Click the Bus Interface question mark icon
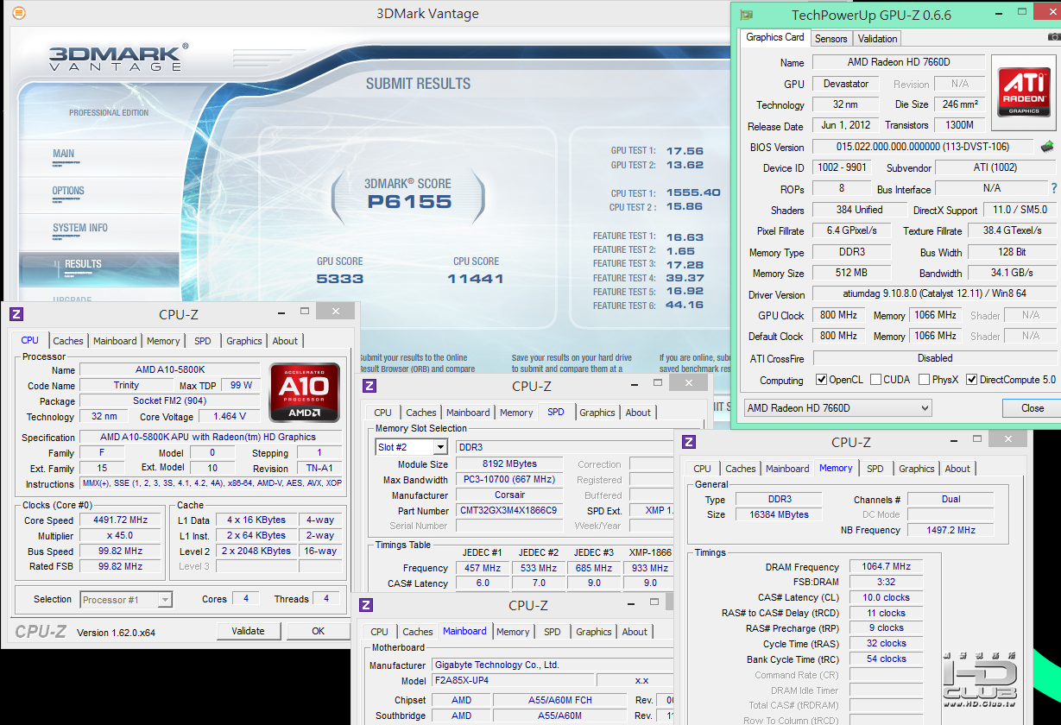This screenshot has width=1061, height=725. 1053,188
